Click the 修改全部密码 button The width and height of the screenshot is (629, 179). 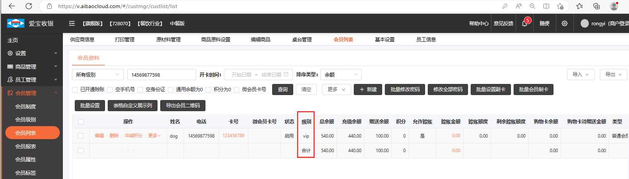click(448, 89)
